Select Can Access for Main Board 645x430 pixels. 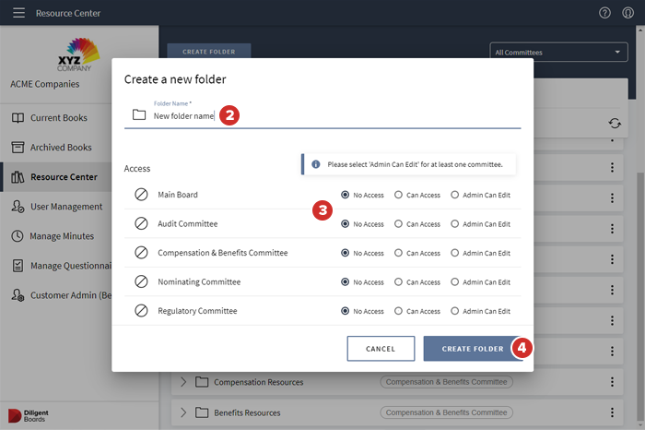[x=399, y=196]
